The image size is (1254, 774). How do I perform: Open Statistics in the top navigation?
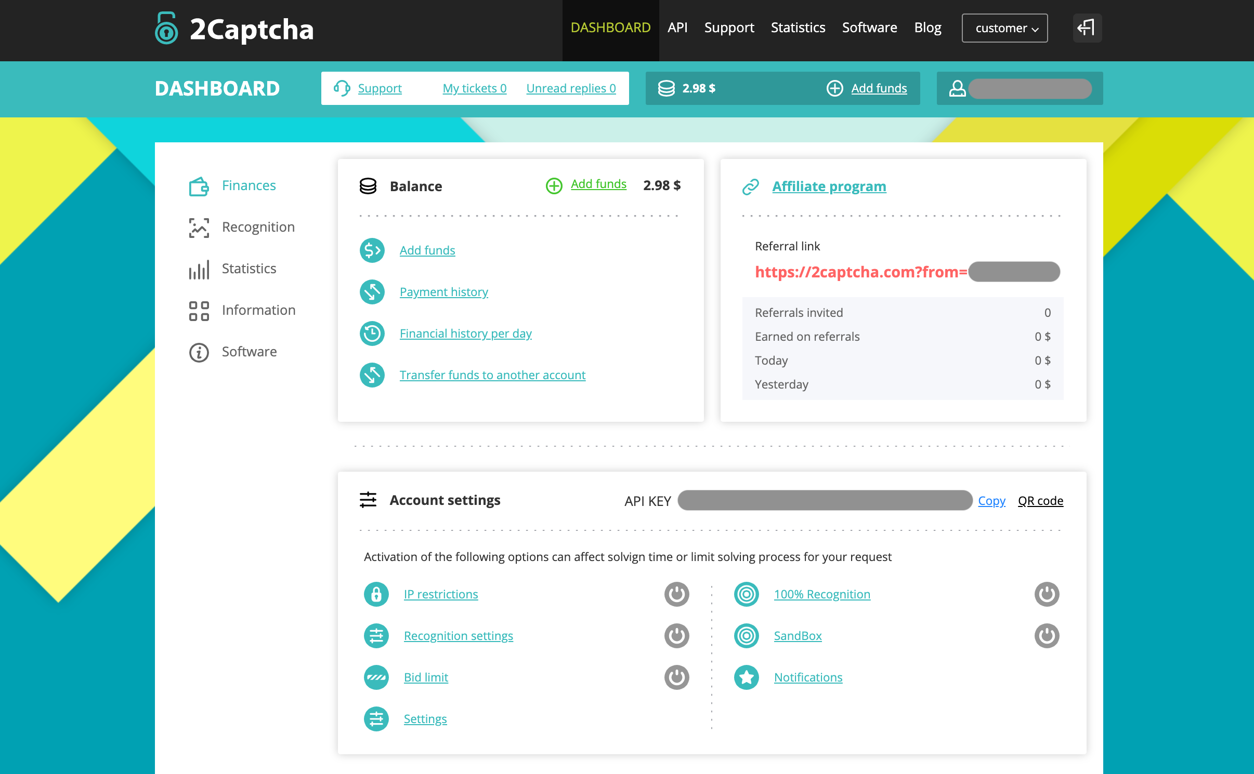click(x=798, y=28)
